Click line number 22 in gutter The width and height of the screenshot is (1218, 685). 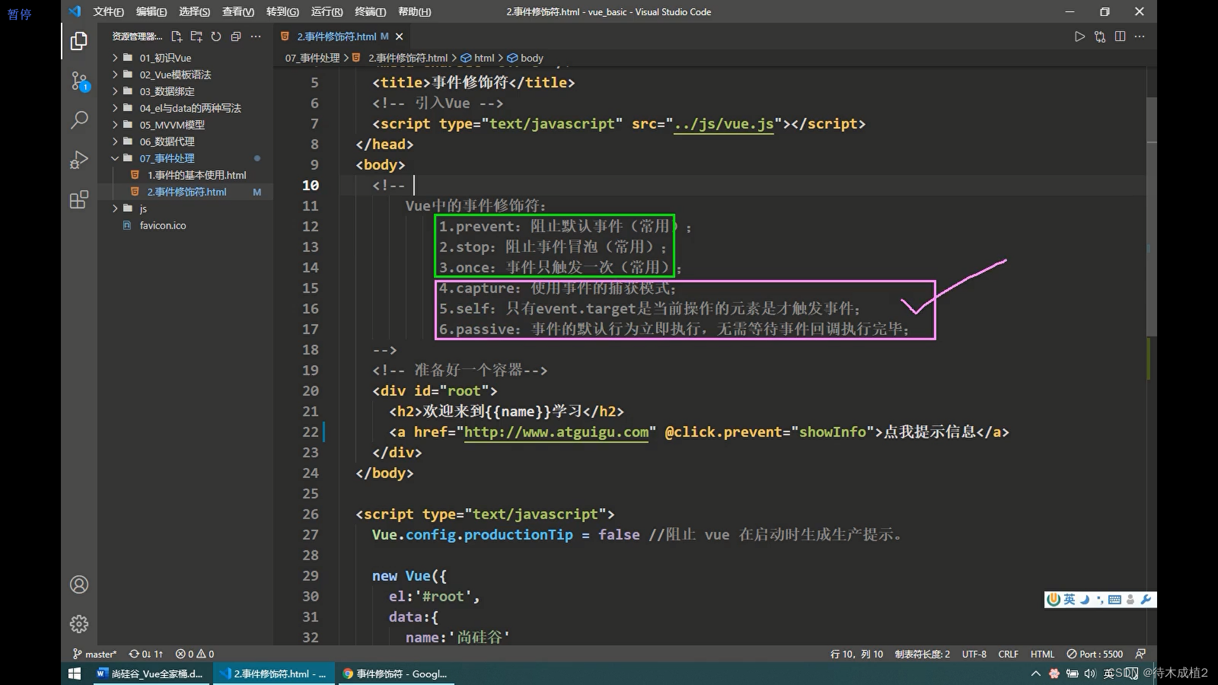310,432
